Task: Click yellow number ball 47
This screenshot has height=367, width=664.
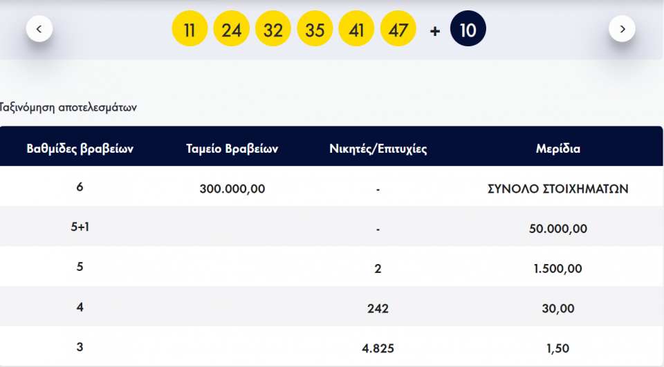Action: click(x=398, y=30)
